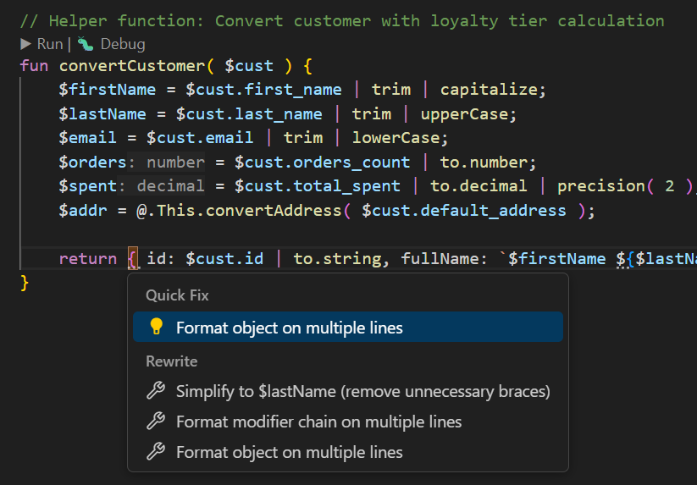Image resolution: width=697 pixels, height=485 pixels.
Task: Click the precision( 2 ) modifier
Action: 625,185
